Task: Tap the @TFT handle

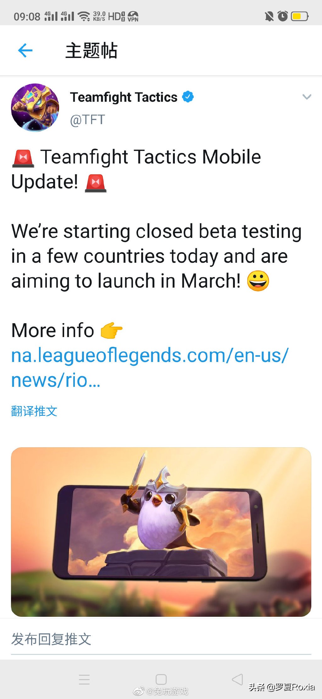Action: [x=87, y=120]
